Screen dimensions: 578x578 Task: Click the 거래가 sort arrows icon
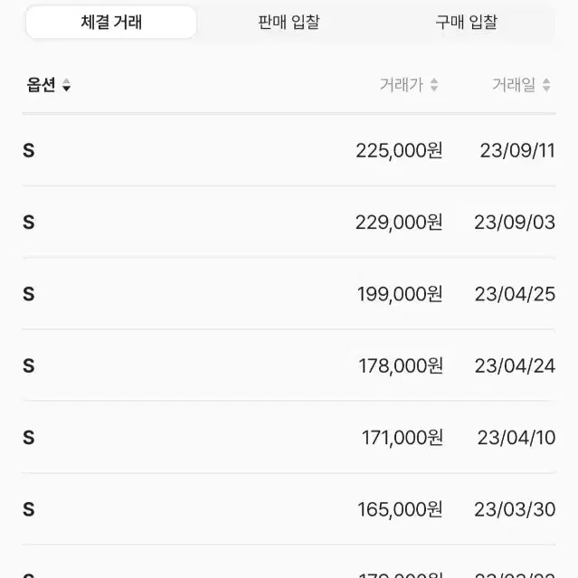tap(434, 85)
